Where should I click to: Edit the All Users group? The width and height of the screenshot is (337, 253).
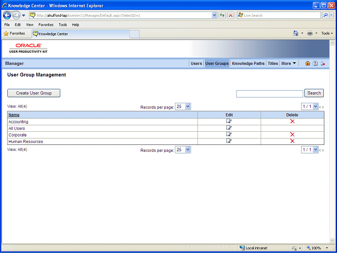point(229,128)
